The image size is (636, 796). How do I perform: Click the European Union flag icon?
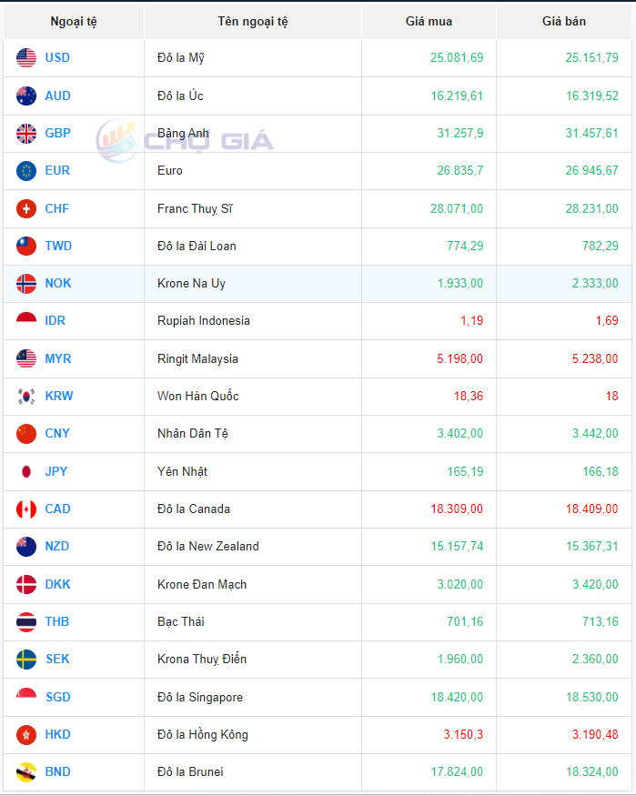[x=26, y=171]
